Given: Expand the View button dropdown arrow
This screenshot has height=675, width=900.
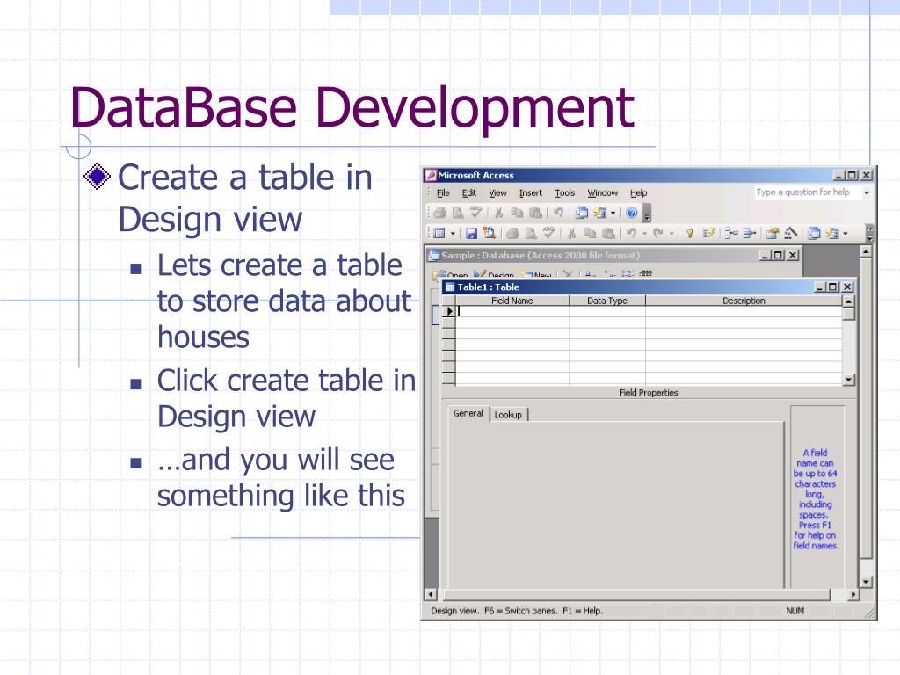Looking at the screenshot, I should coord(453,234).
